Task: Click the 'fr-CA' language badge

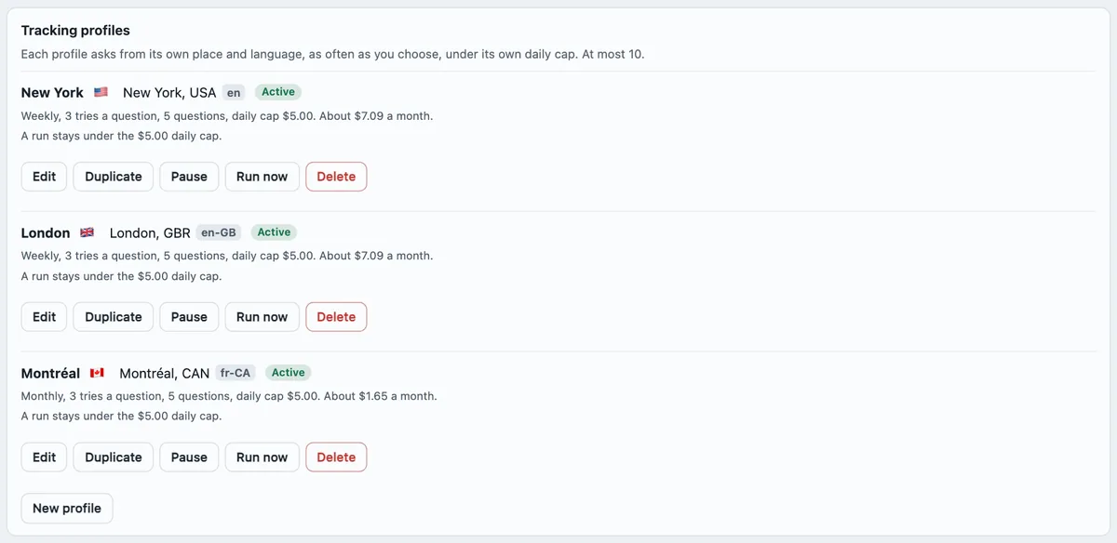Action: click(x=235, y=374)
